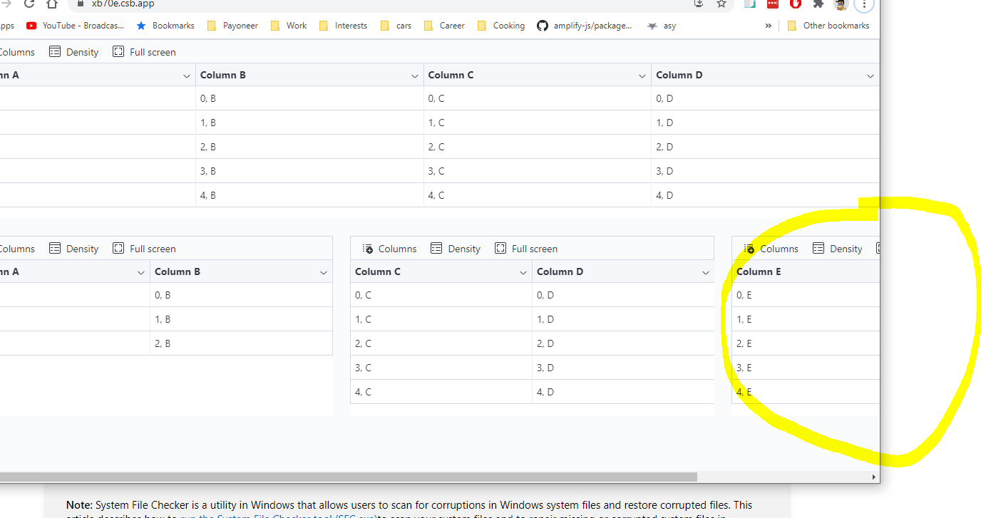Click the Chrome profile avatar icon
The image size is (981, 518).
(x=841, y=6)
